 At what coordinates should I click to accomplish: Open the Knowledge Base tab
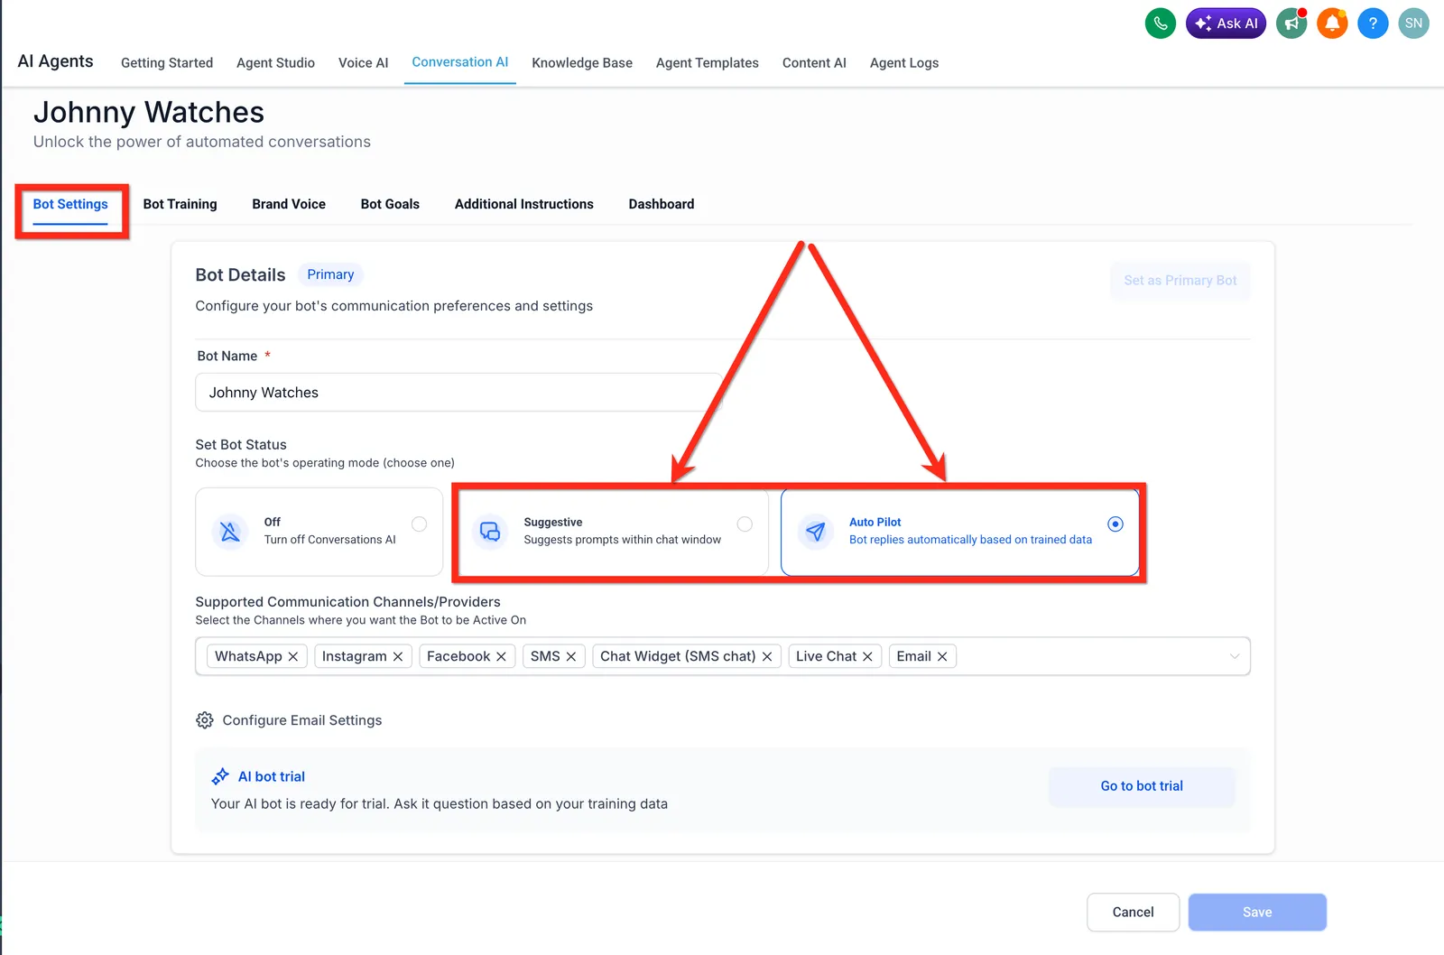coord(582,62)
